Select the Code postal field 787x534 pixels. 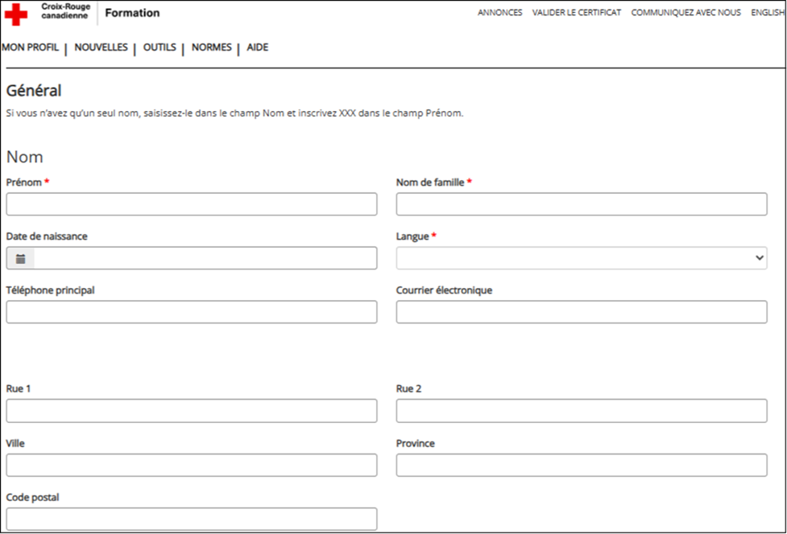point(191,519)
